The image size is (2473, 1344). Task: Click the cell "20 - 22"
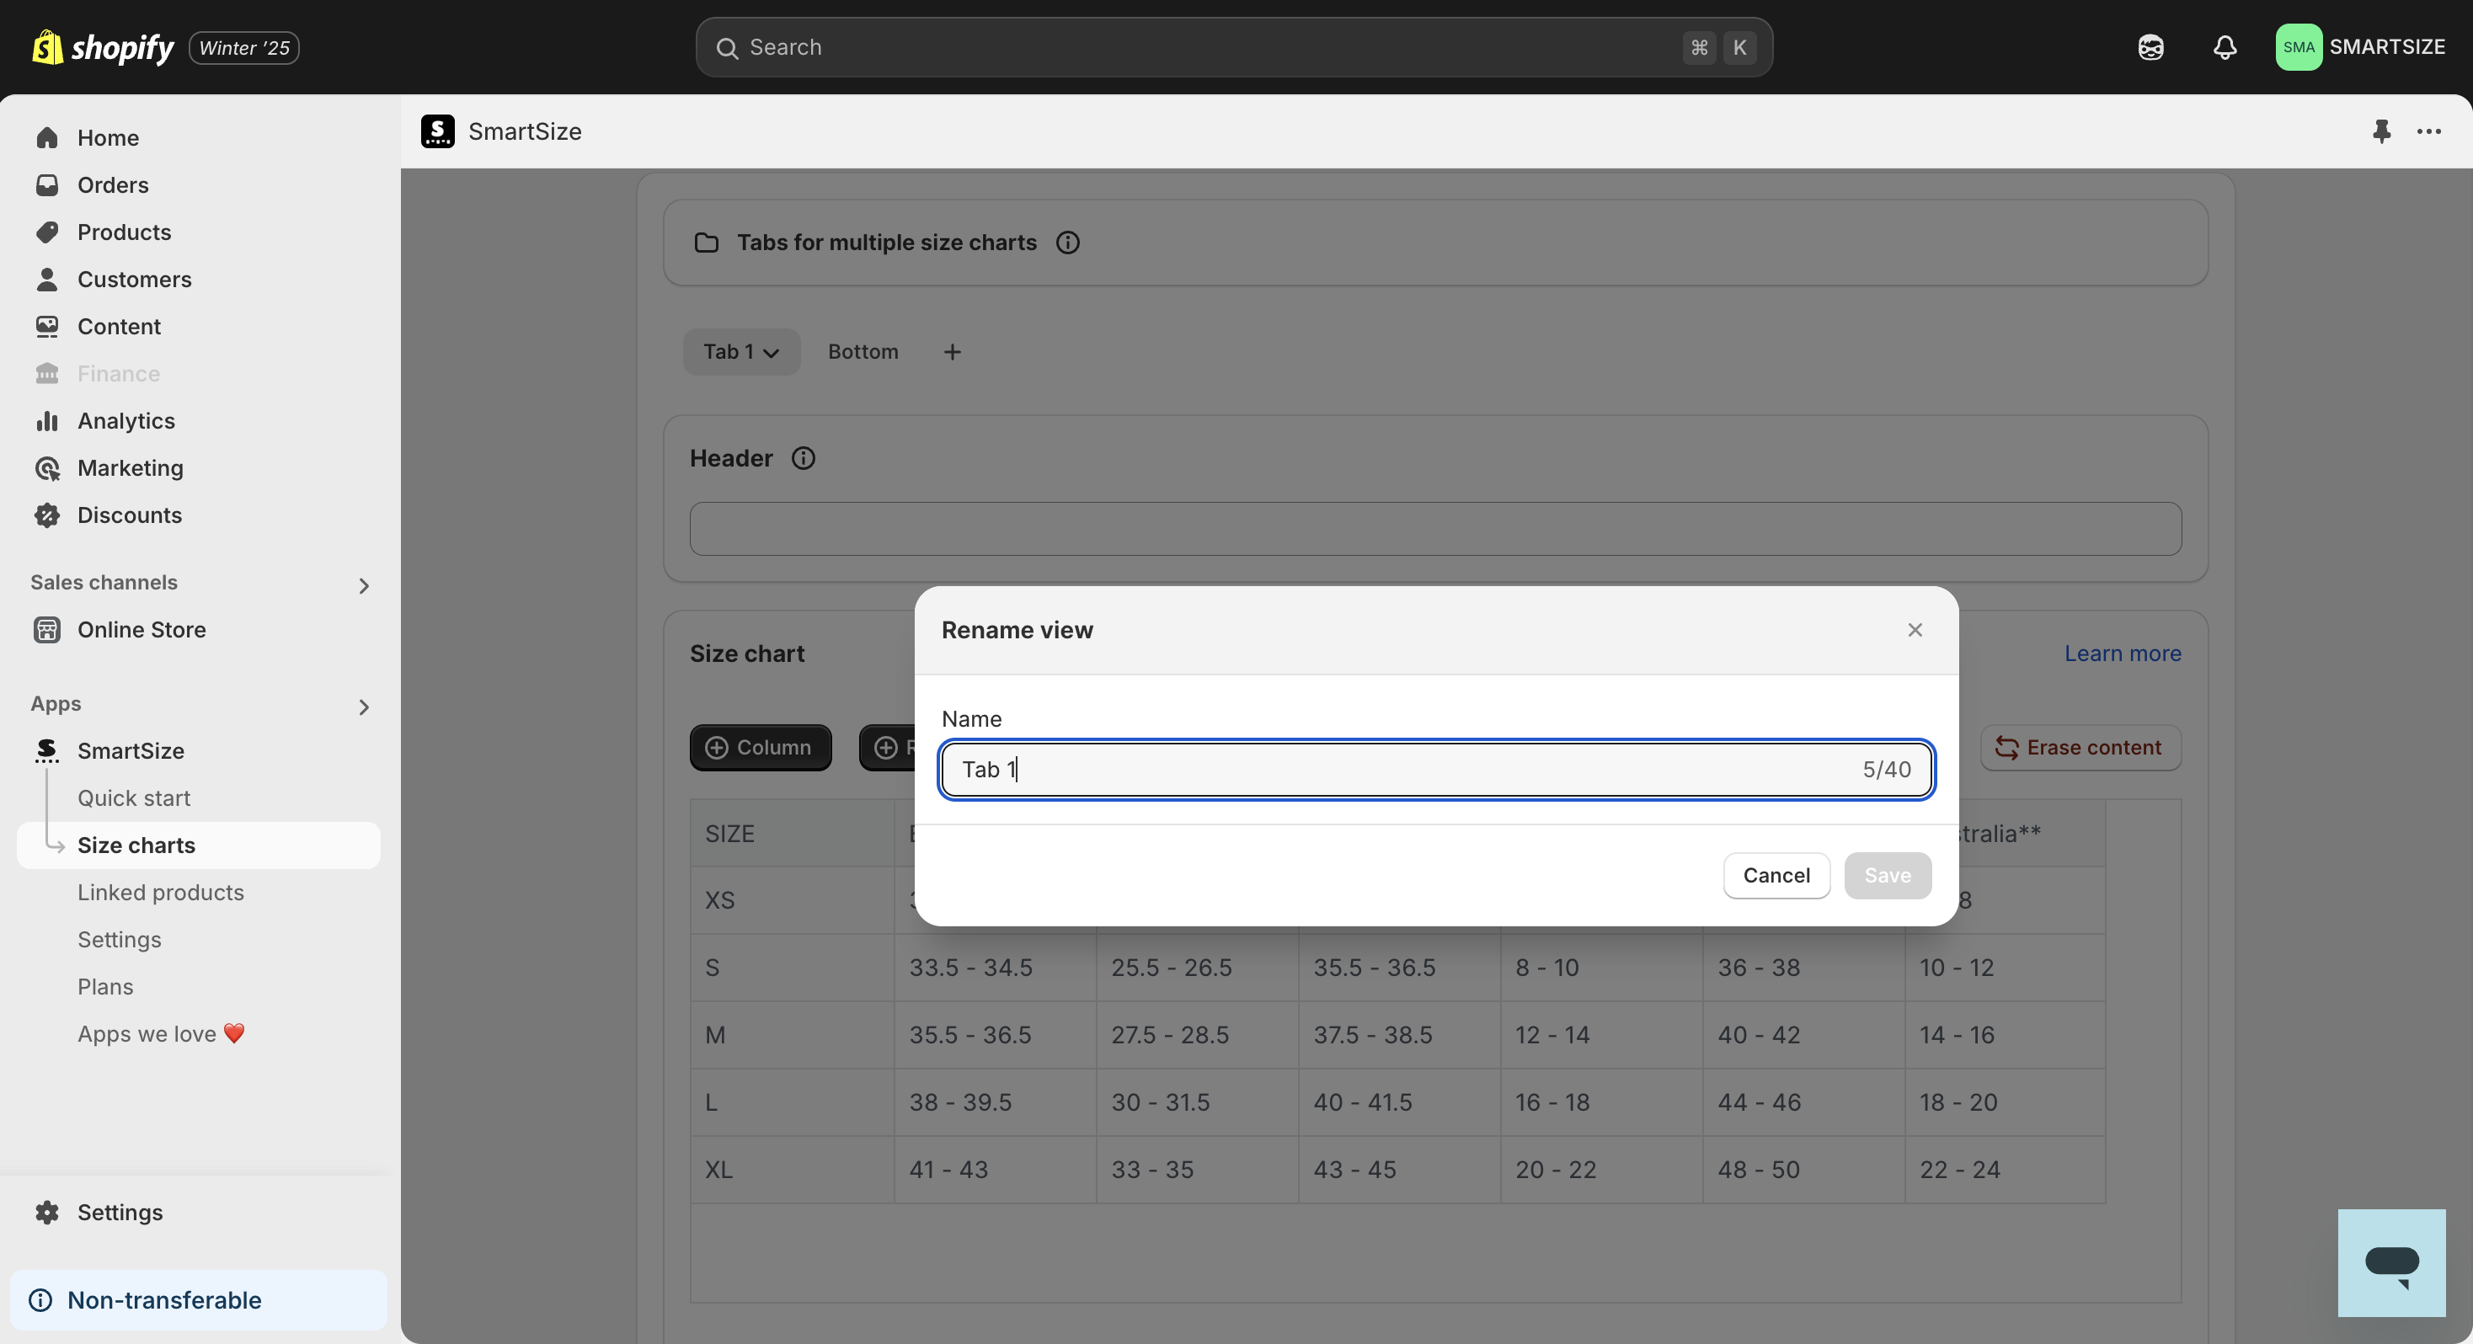1601,1171
